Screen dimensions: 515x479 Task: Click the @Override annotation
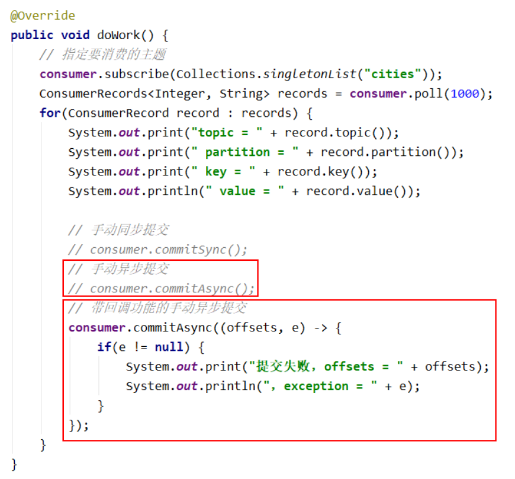click(x=43, y=15)
